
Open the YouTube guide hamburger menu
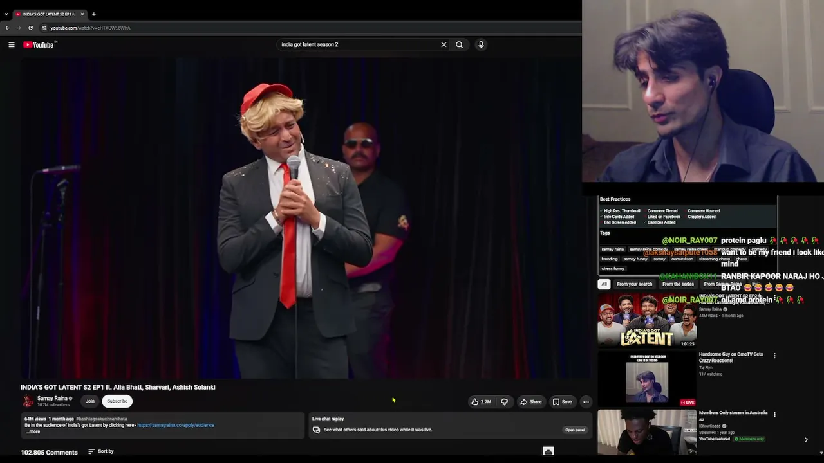click(x=12, y=44)
